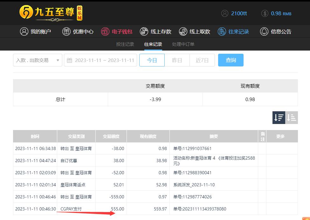Switch to the 投注记录 tab
Viewport: 310px width, 220px height.
(x=125, y=44)
